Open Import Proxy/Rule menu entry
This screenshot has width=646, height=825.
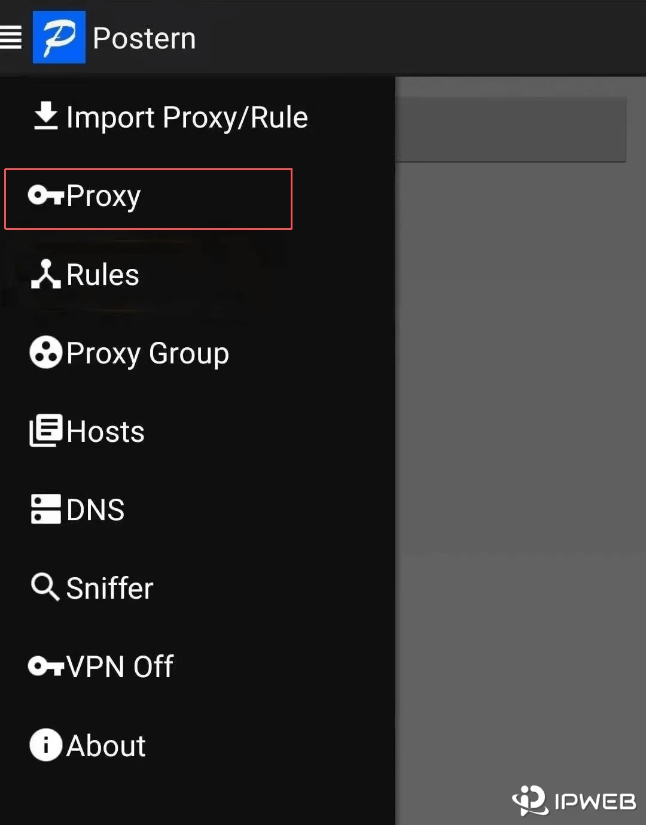tap(187, 117)
